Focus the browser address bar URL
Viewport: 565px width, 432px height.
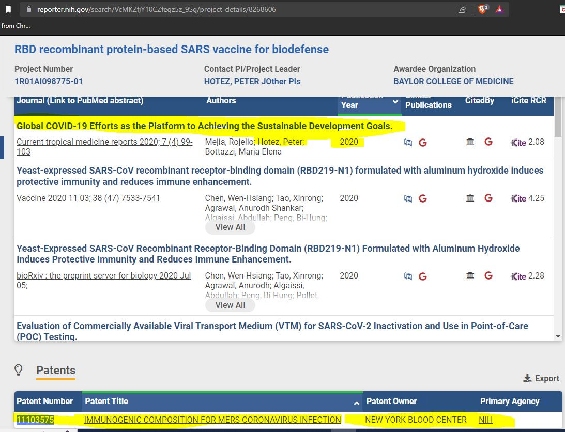[157, 9]
